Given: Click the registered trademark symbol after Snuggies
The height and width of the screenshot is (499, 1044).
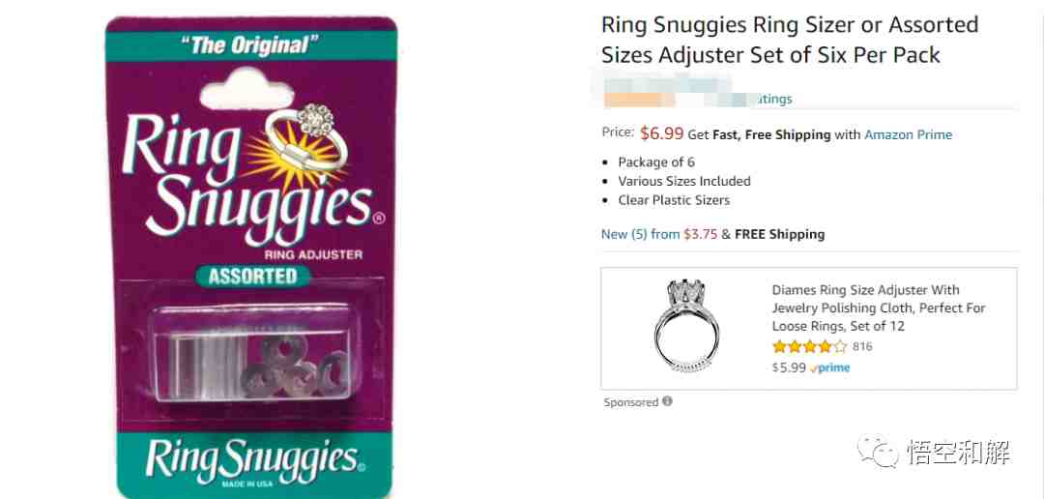Looking at the screenshot, I should pyautogui.click(x=379, y=218).
